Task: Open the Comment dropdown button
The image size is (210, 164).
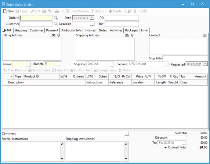Action: coord(127,134)
